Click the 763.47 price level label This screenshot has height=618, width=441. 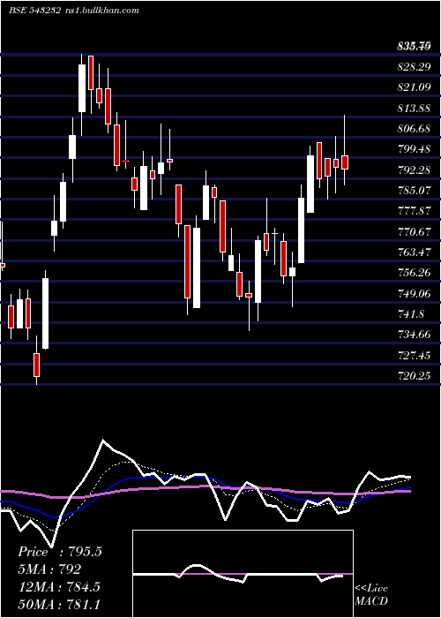414,252
